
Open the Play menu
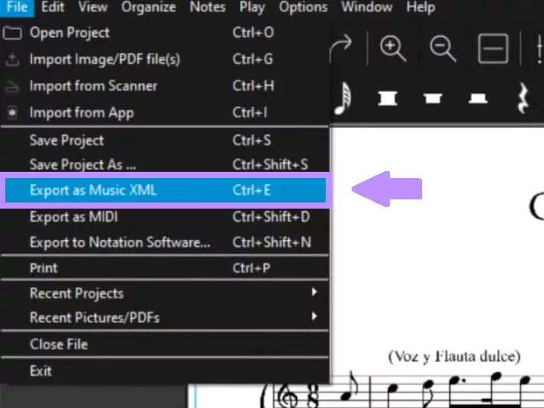coord(252,7)
